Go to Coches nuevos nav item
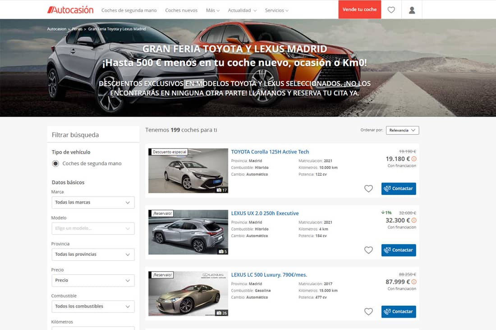496x330 pixels. (x=181, y=10)
